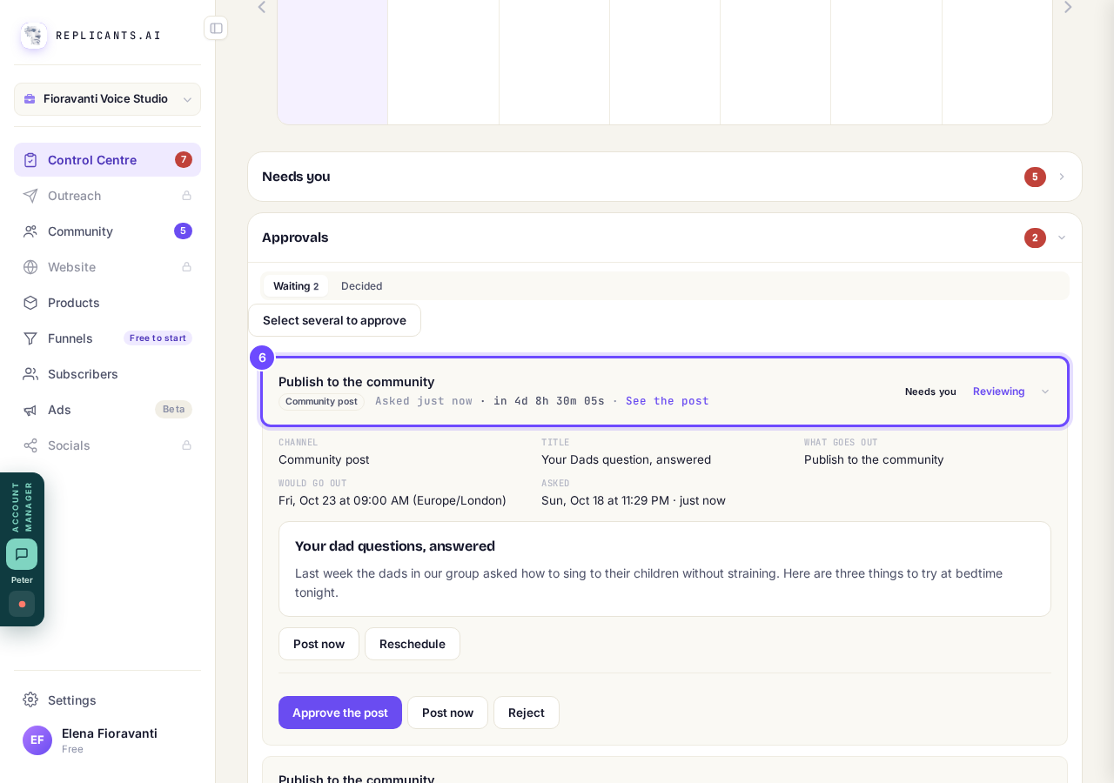Click the Reject button
1114x783 pixels.
coord(527,713)
